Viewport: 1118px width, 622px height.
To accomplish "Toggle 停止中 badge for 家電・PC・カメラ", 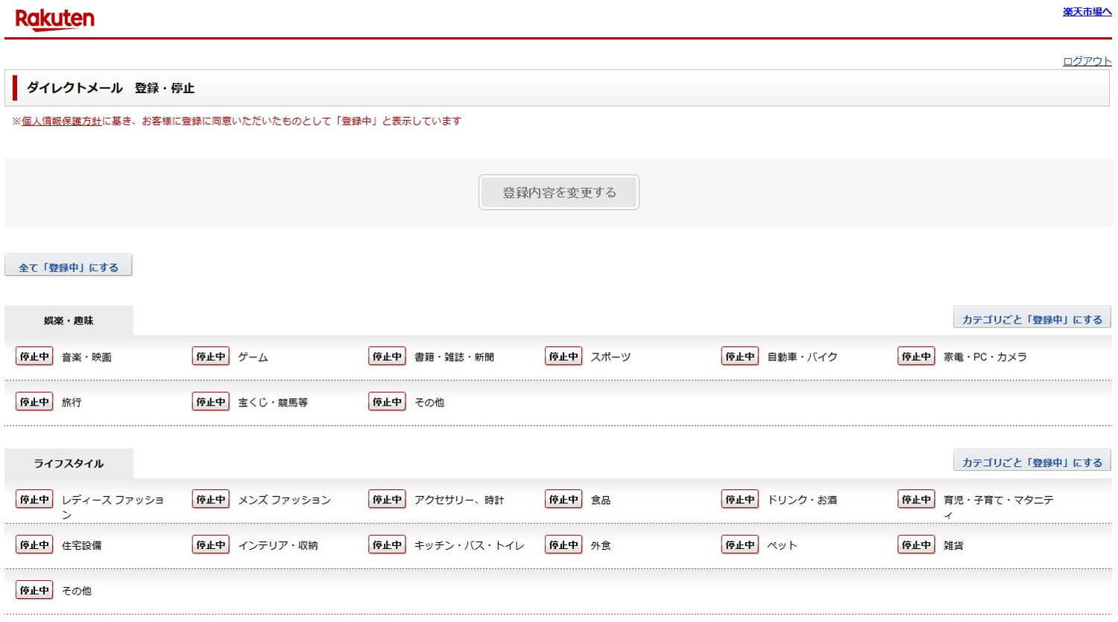I will click(x=916, y=356).
